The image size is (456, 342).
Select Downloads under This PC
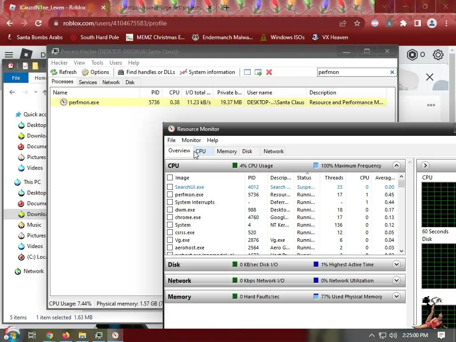(32, 214)
